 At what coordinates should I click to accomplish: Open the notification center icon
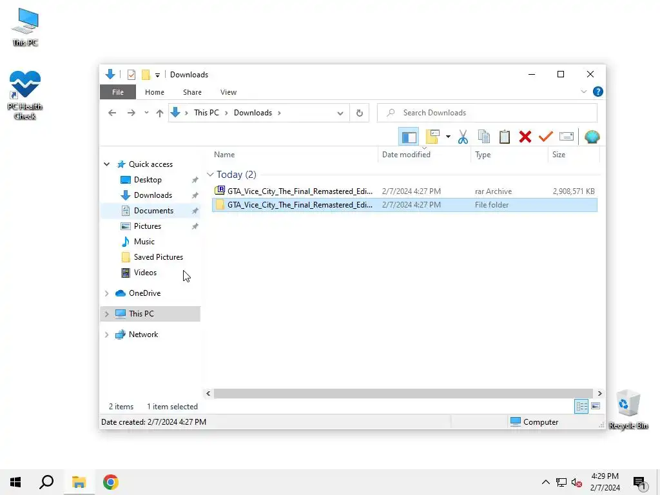(640, 483)
